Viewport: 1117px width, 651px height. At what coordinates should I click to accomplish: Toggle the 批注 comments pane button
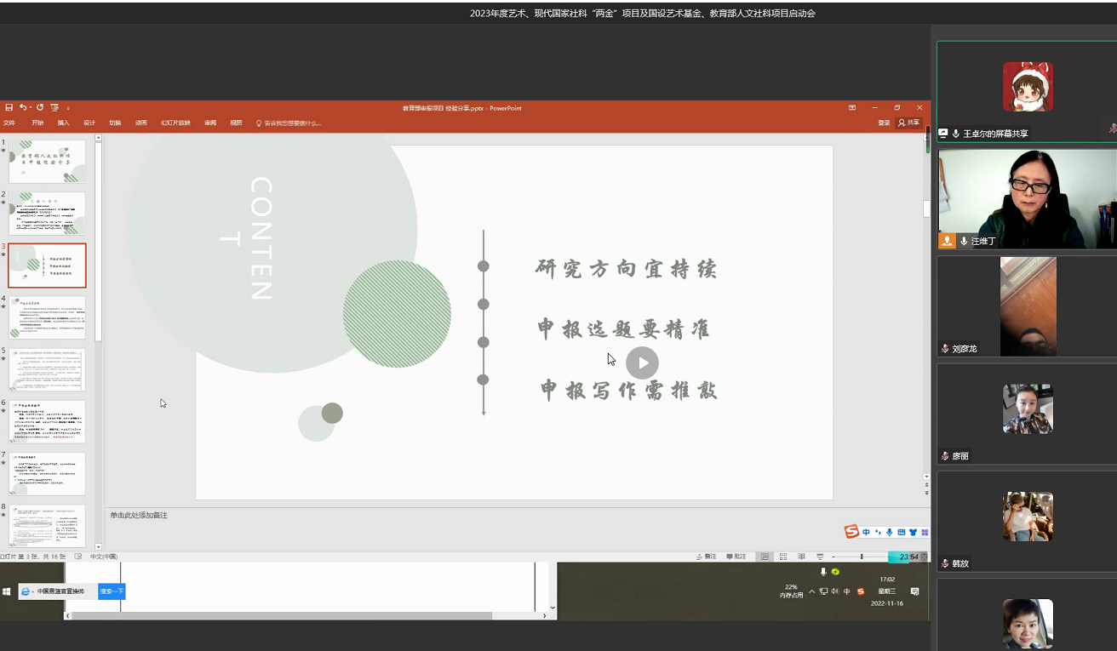[x=736, y=557]
